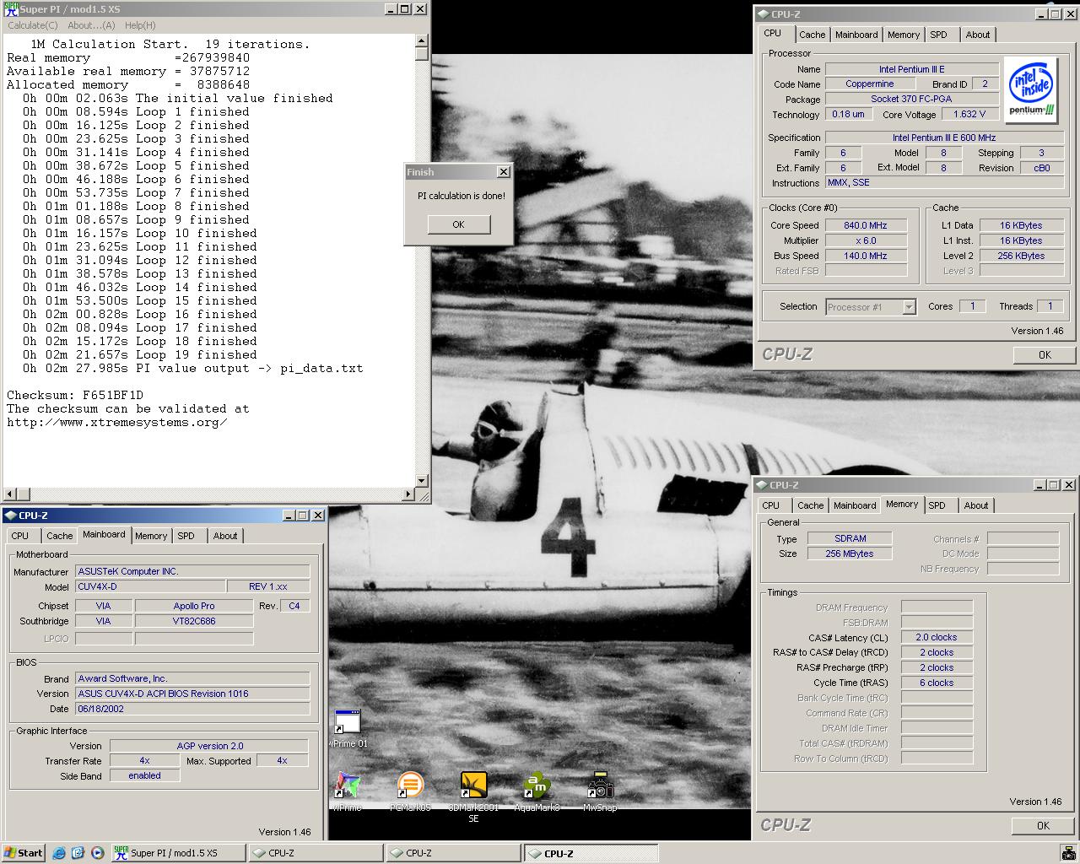Click the Code Name field Coppermine
This screenshot has height=864, width=1080.
coord(870,84)
